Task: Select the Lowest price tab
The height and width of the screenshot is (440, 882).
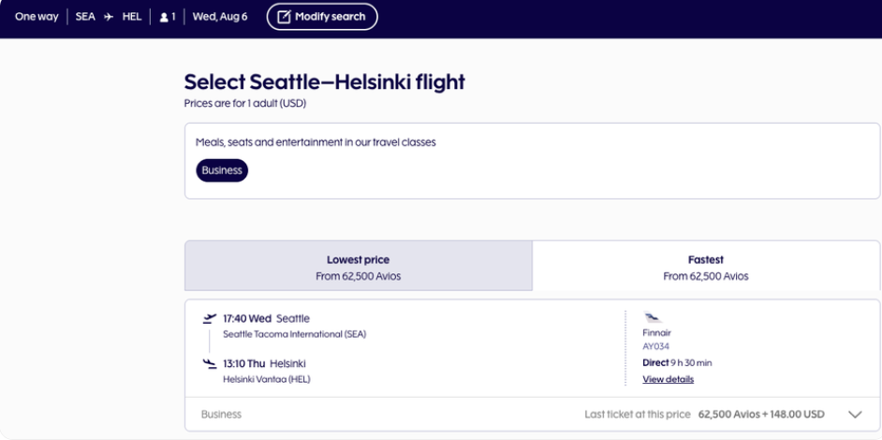Action: click(x=359, y=266)
